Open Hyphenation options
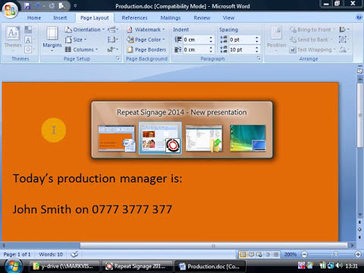The height and width of the screenshot is (273, 364). click(113, 49)
